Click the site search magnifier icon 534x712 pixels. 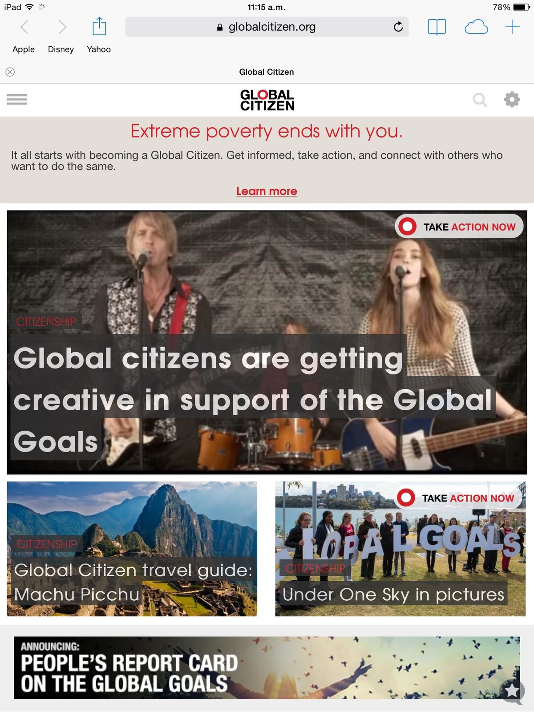480,100
